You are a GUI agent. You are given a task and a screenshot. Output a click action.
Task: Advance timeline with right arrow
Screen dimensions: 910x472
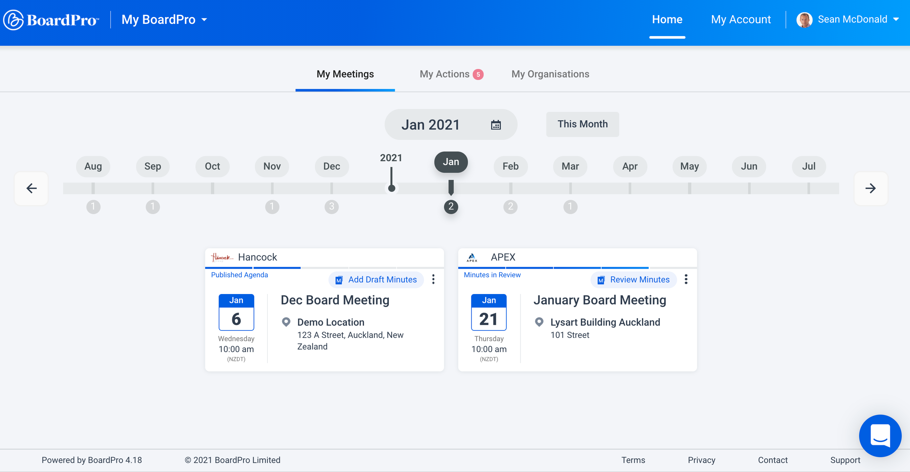click(x=870, y=188)
